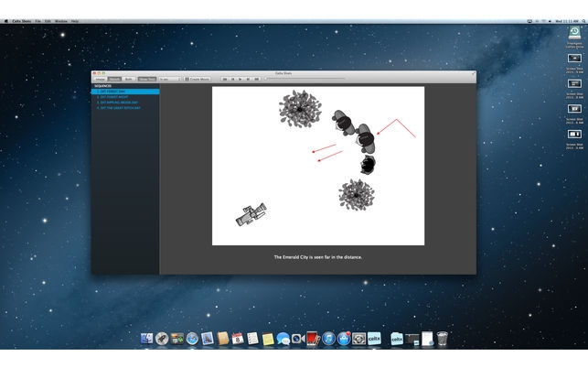Switch to the Sketch view mode
Viewport: 588px width, 368px height.
coord(114,80)
